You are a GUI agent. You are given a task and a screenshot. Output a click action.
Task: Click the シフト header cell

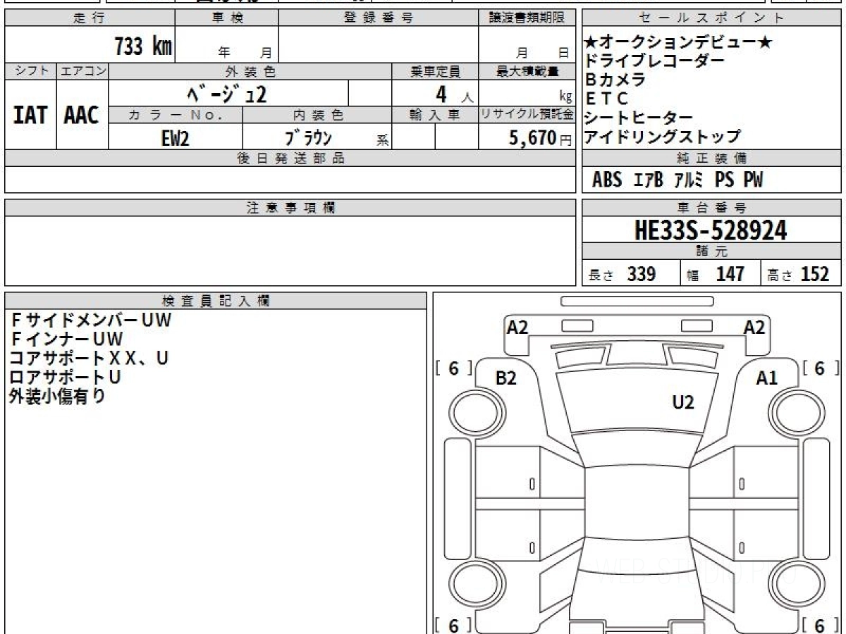pos(30,71)
